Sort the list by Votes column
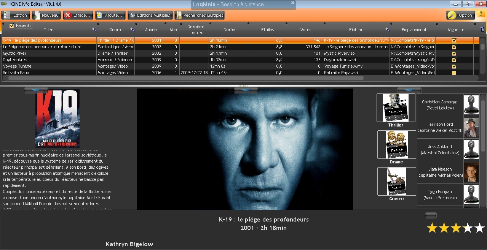Image resolution: width=487 pixels, height=250 pixels. 306,30
